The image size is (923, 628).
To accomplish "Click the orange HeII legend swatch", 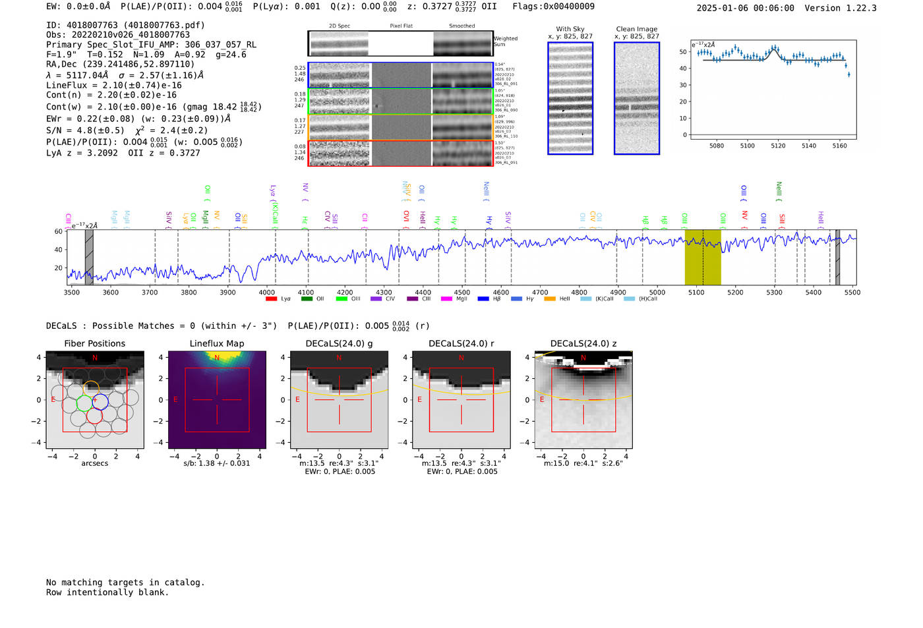I will (550, 299).
